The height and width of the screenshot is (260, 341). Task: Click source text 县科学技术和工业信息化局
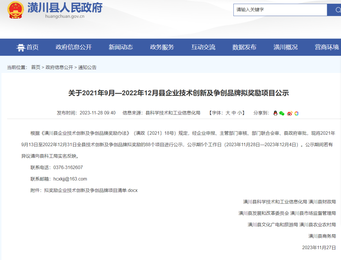pos(173,113)
